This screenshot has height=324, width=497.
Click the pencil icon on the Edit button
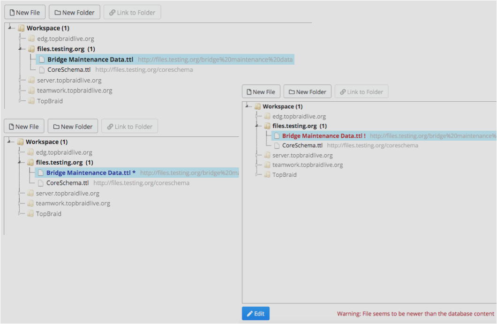coord(250,314)
